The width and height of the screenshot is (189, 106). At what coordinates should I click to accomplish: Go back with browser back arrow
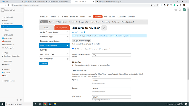click(2, 5)
